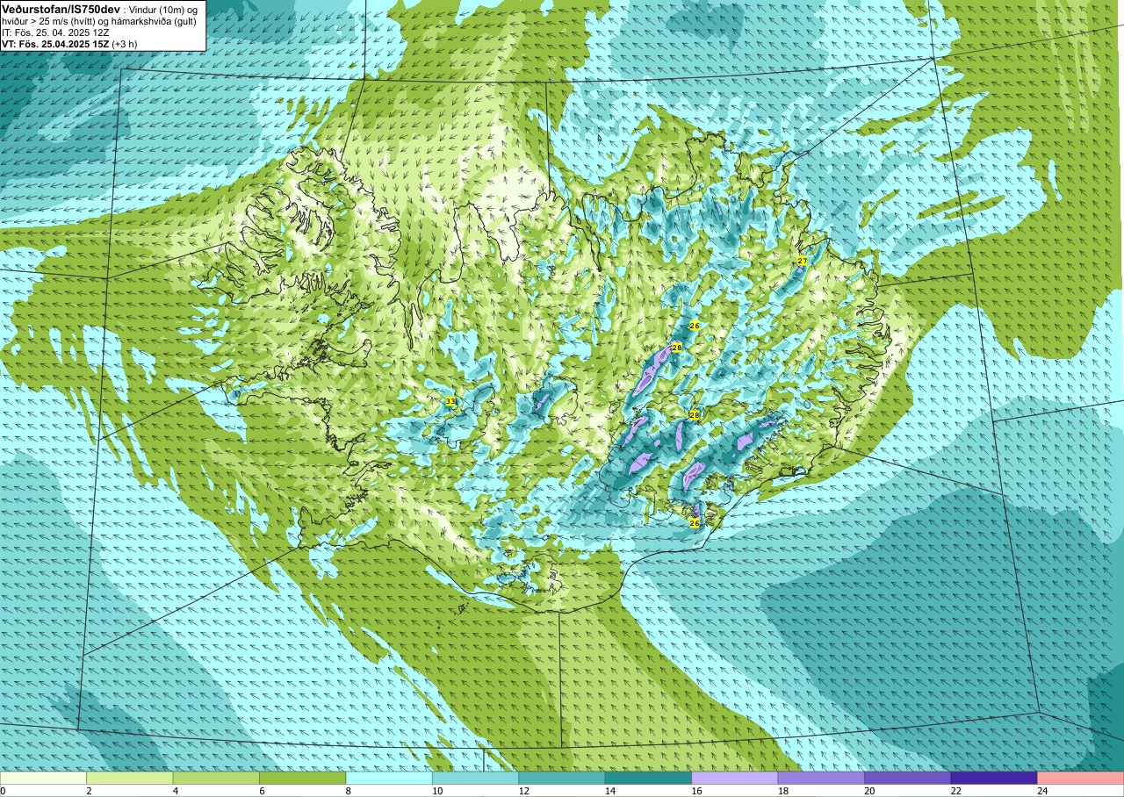Select the 8–10 m/s pale cyan swatch

(389, 779)
